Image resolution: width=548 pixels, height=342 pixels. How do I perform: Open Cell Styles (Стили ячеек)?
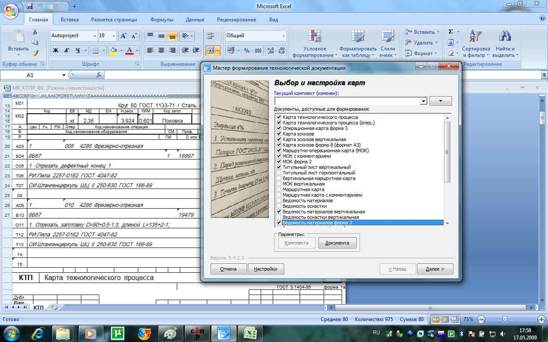387,44
